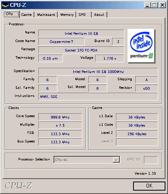The width and height of the screenshot is (168, 194).
Task: Click the FSB value '133.3 MHz'
Action: 60,134
